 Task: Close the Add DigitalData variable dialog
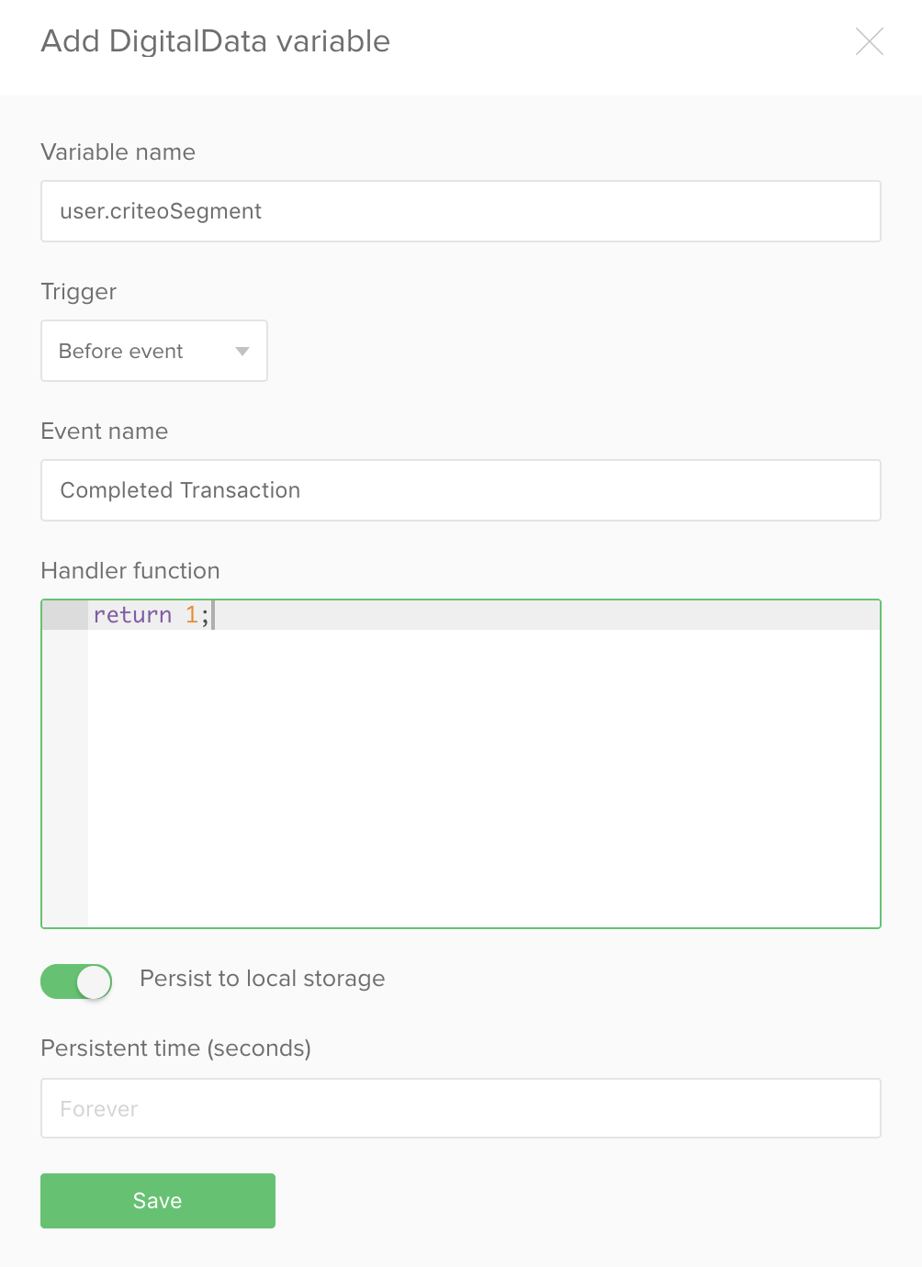(869, 41)
